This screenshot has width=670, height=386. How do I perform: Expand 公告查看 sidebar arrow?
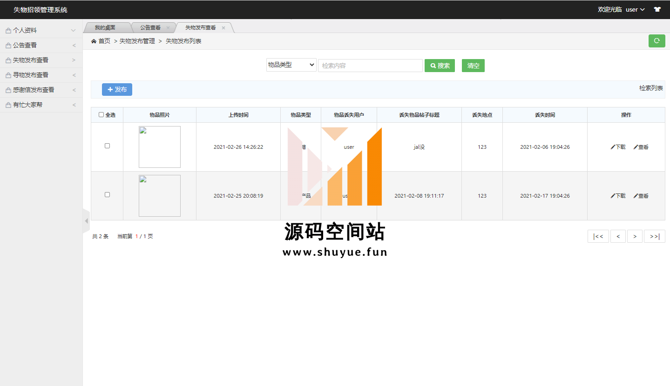click(x=74, y=46)
